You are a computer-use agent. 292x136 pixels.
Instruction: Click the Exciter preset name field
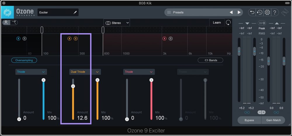(x=55, y=13)
